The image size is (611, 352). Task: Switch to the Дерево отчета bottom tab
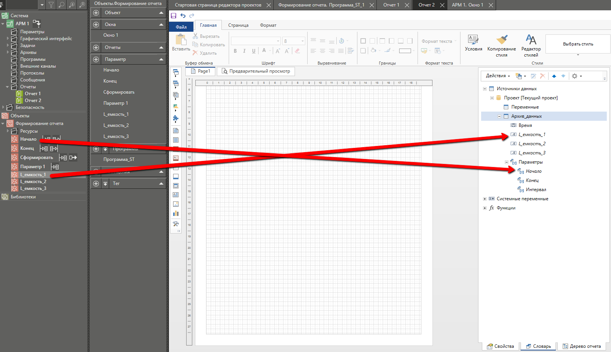582,346
